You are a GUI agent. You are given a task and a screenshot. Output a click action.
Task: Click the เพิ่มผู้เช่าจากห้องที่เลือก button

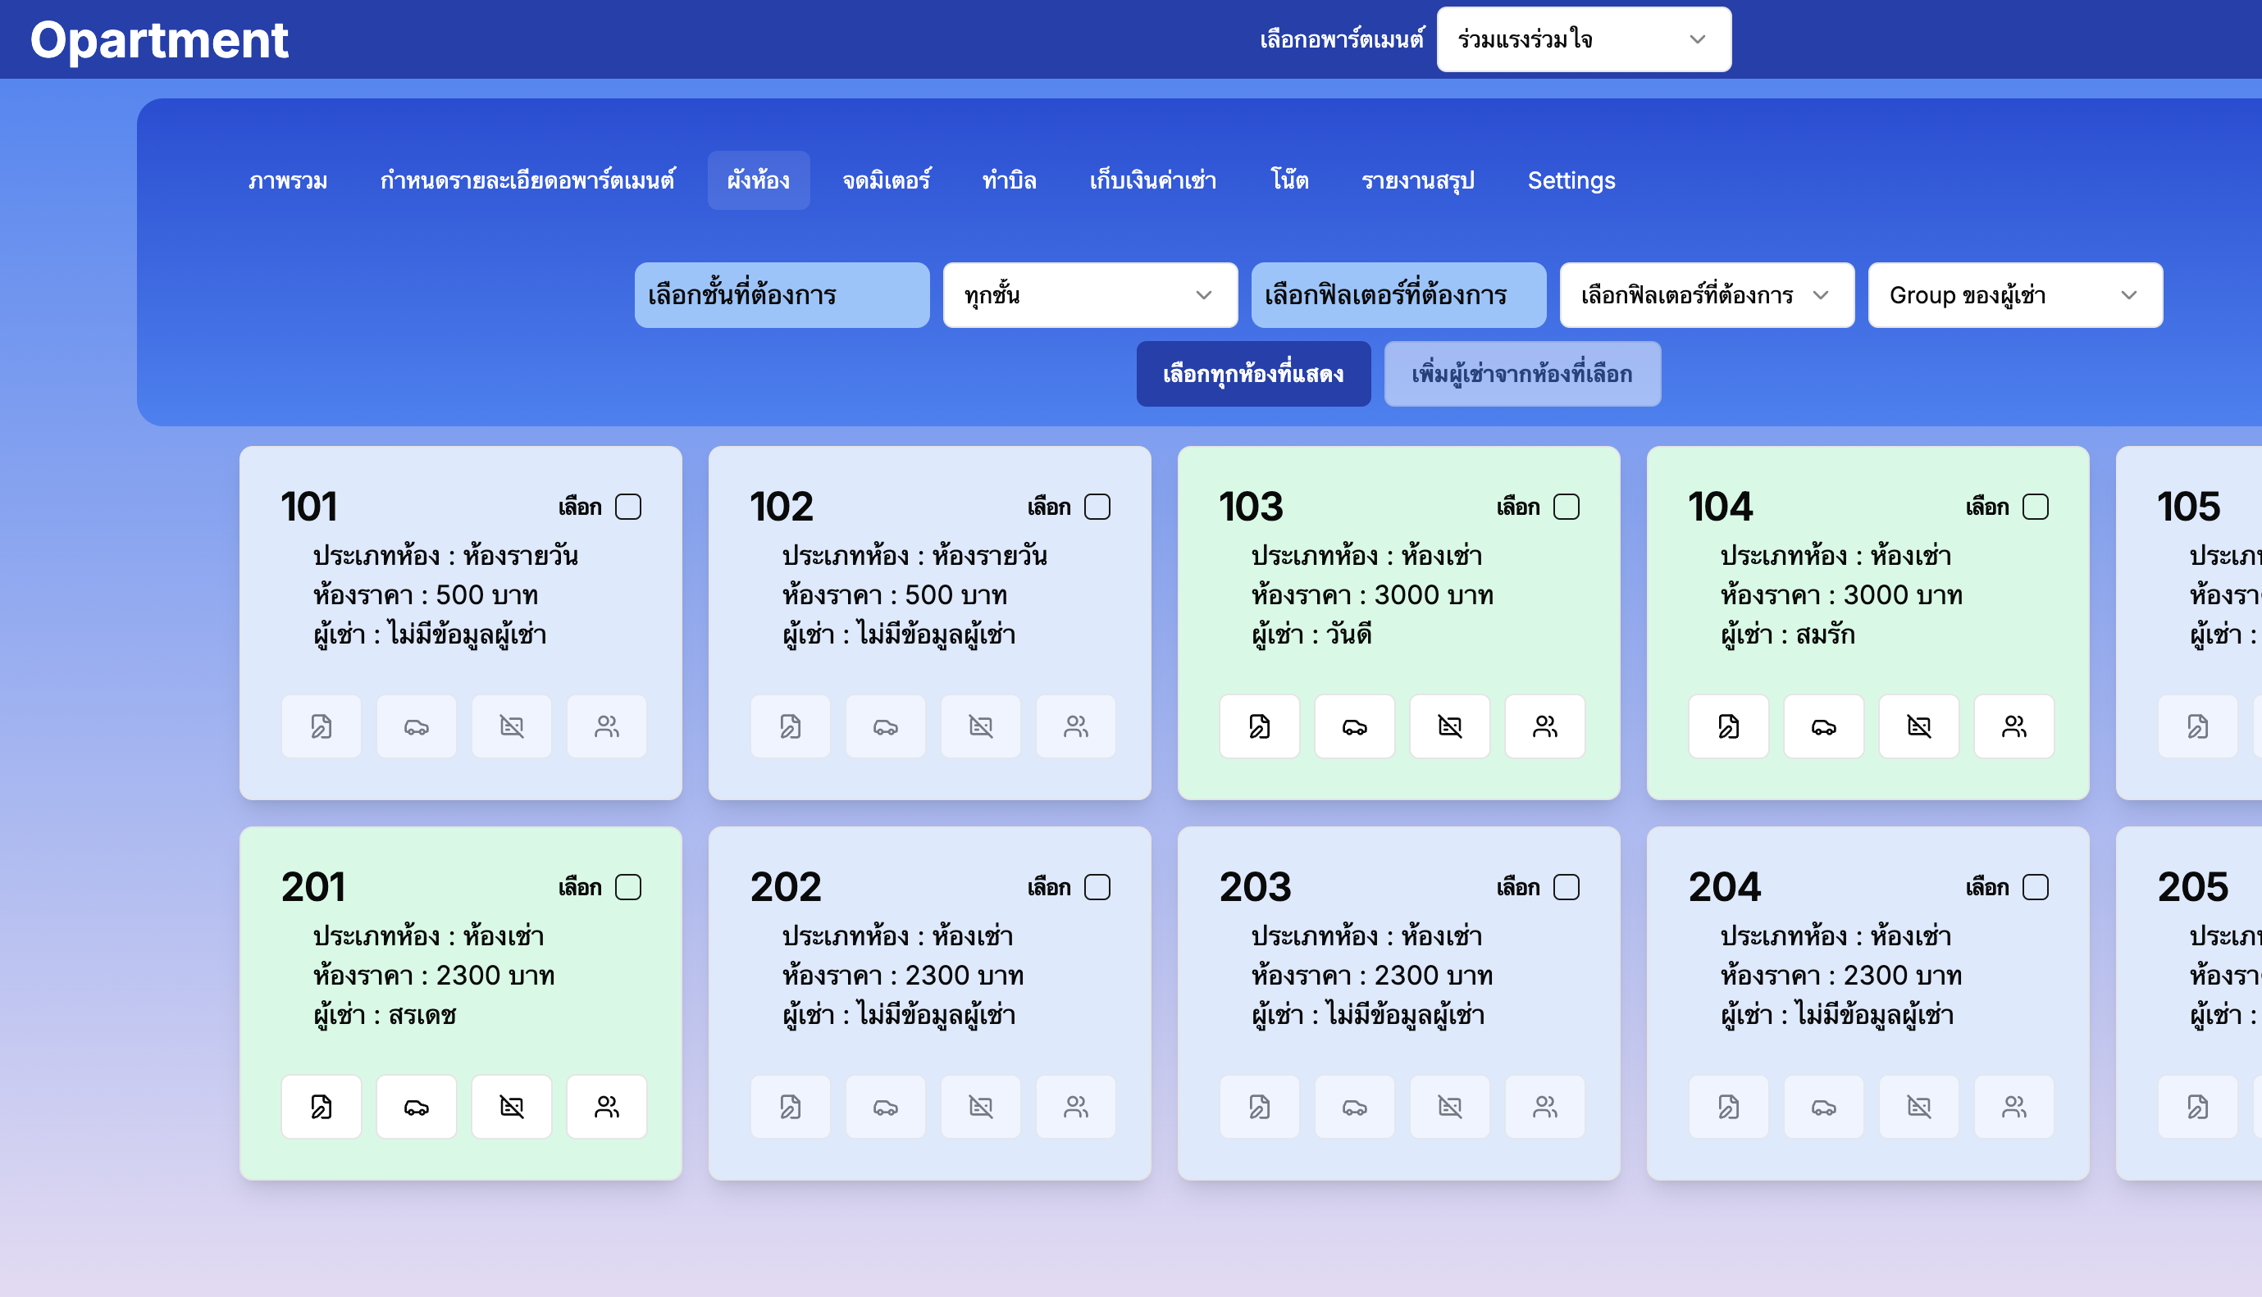click(1521, 374)
